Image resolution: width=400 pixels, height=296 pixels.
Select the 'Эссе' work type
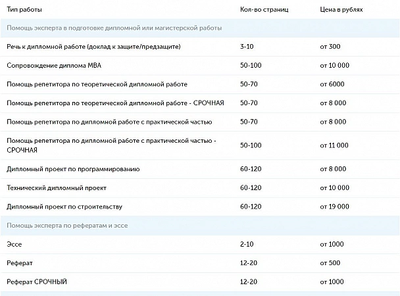coord(14,244)
